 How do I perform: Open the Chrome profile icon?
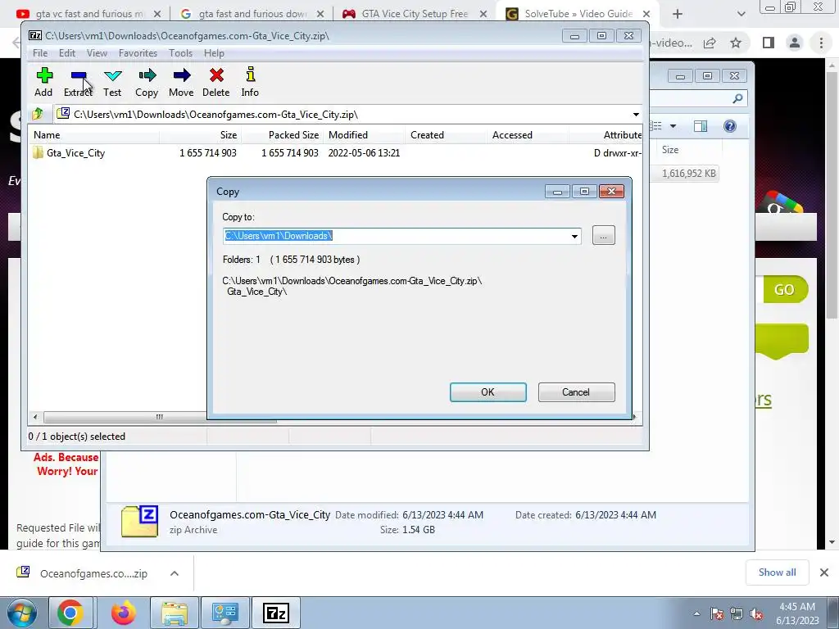pyautogui.click(x=795, y=43)
